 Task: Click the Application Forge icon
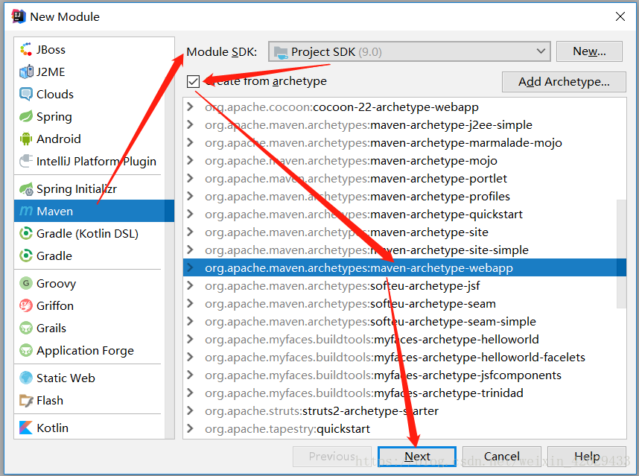(x=26, y=350)
